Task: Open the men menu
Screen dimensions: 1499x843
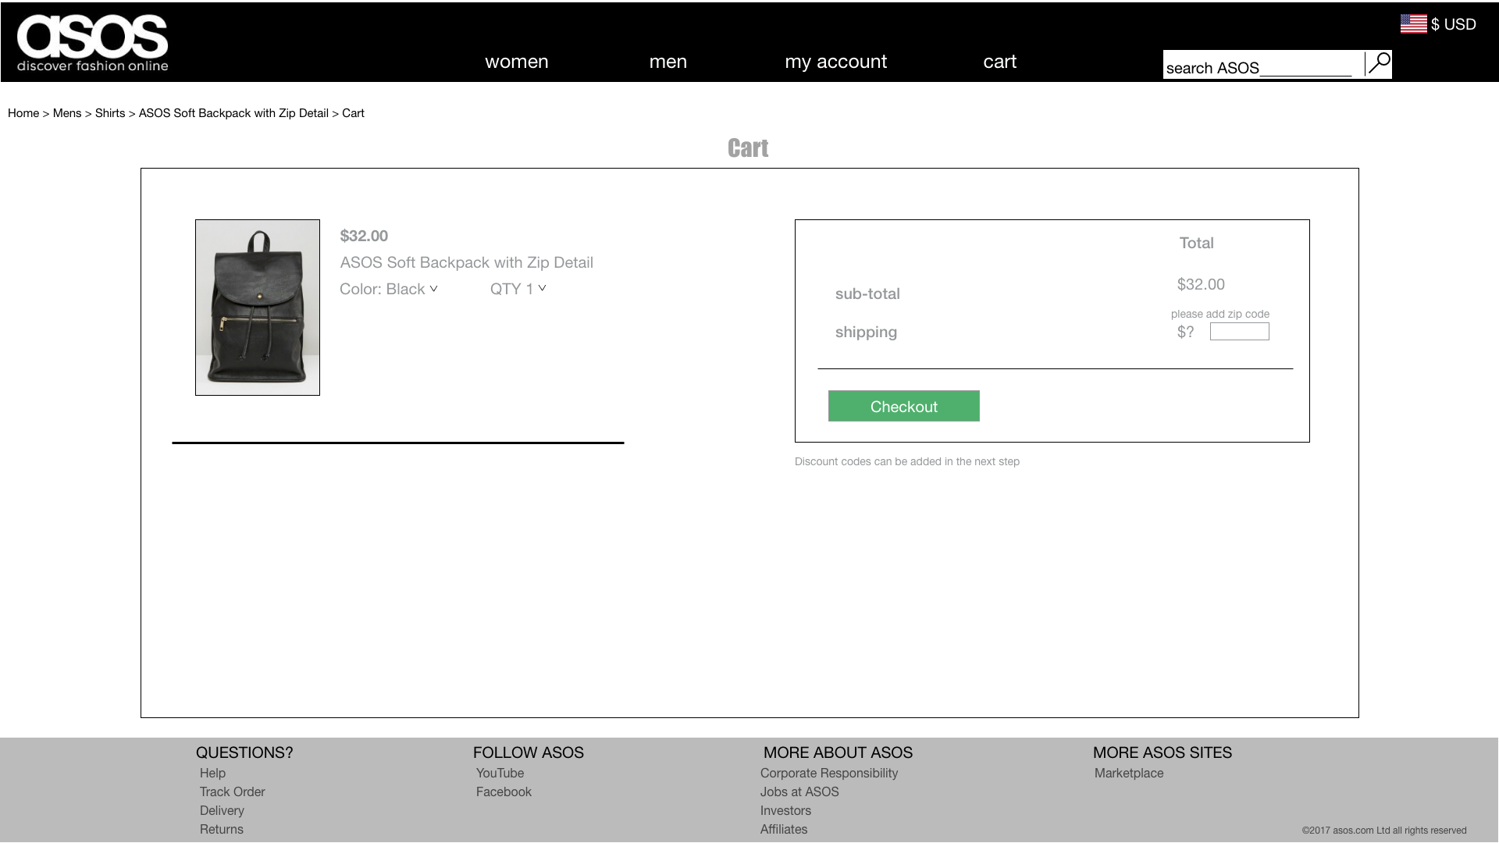Action: (x=668, y=62)
